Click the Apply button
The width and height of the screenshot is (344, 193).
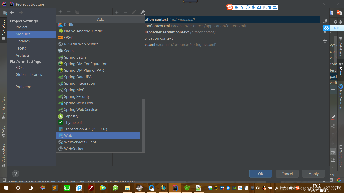tap(314, 174)
